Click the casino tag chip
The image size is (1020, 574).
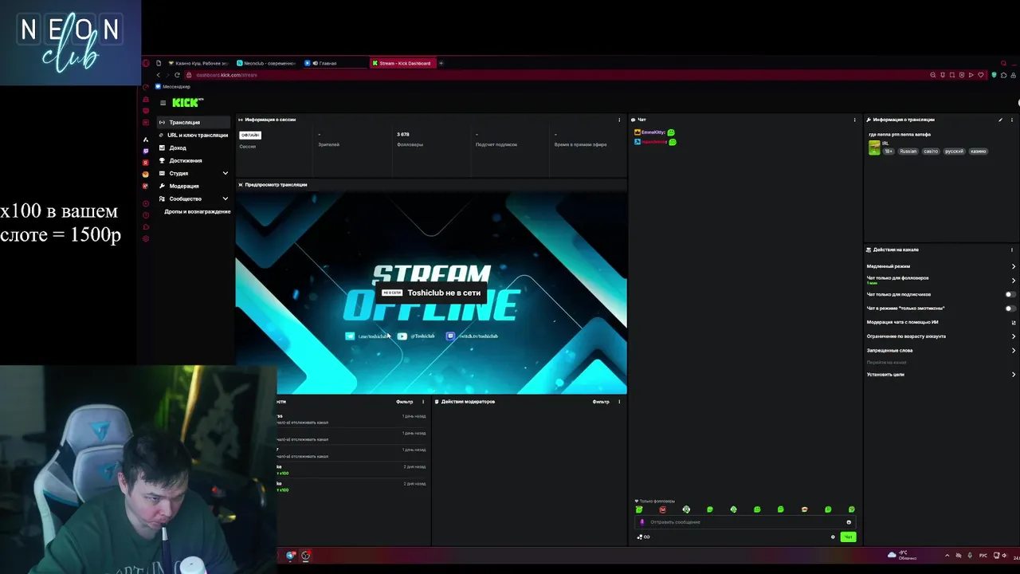point(931,151)
